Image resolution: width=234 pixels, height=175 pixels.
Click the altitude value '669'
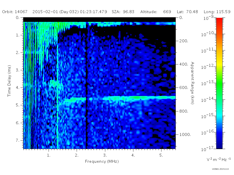[167, 12]
